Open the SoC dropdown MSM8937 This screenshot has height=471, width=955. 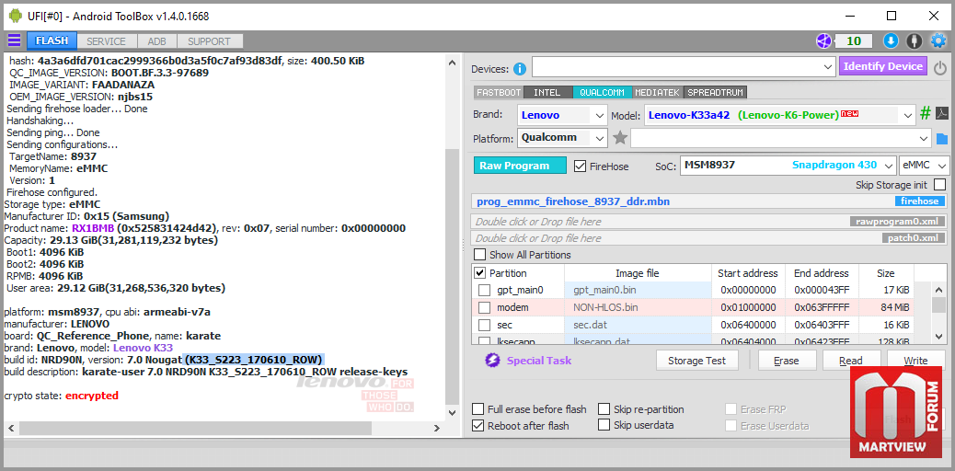(788, 165)
